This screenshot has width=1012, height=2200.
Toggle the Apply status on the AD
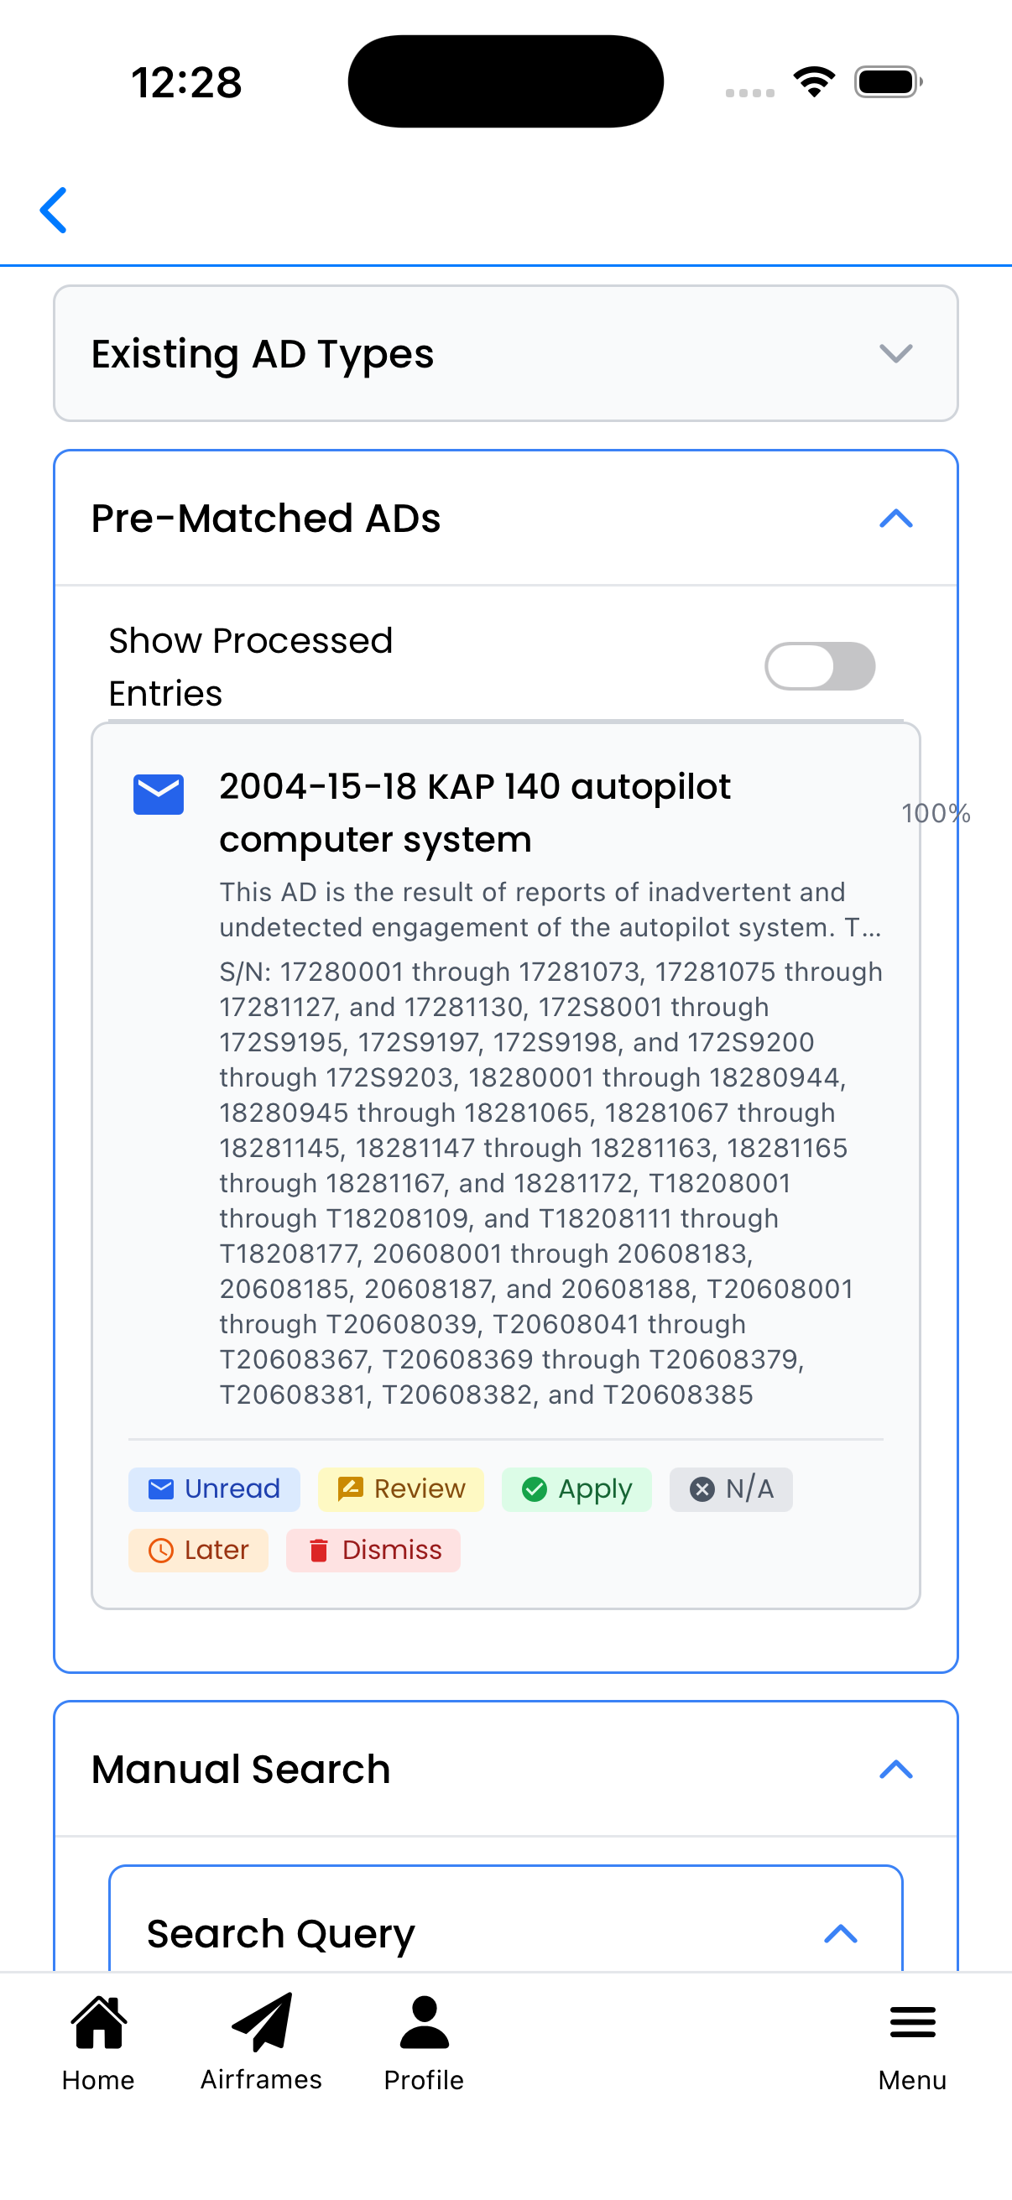point(576,1488)
